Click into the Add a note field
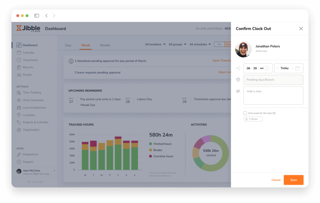The height and width of the screenshot is (203, 320). tap(273, 95)
